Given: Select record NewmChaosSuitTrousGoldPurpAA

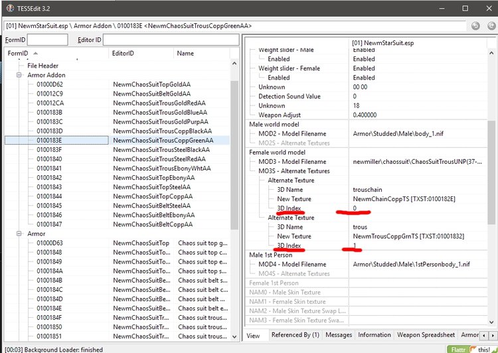Looking at the screenshot, I should 117,121.
